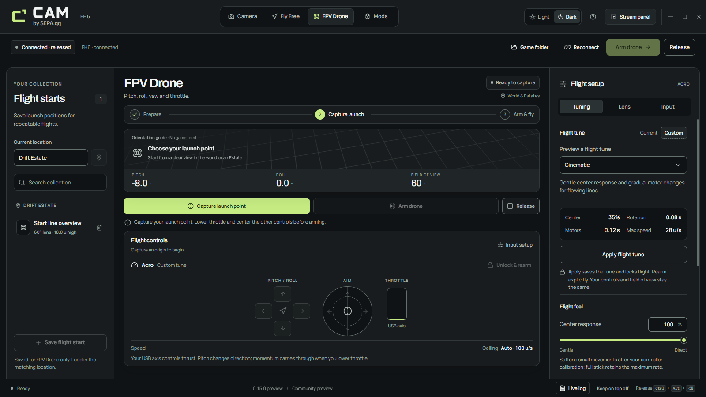The image size is (706, 397).
Task: Open the Camera tab
Action: tap(243, 17)
